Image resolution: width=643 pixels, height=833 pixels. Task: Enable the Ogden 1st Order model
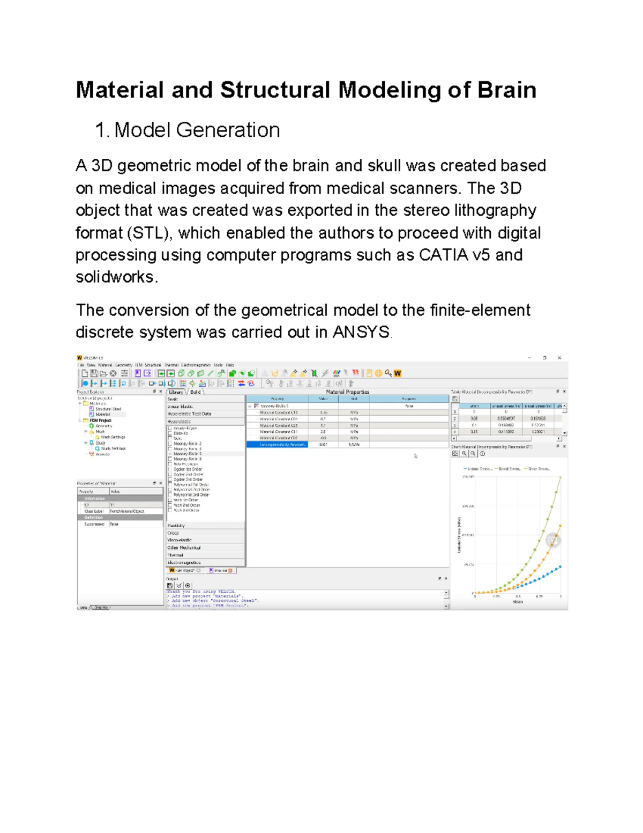[170, 469]
